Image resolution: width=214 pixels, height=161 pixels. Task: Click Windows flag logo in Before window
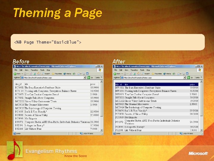click(x=100, y=70)
